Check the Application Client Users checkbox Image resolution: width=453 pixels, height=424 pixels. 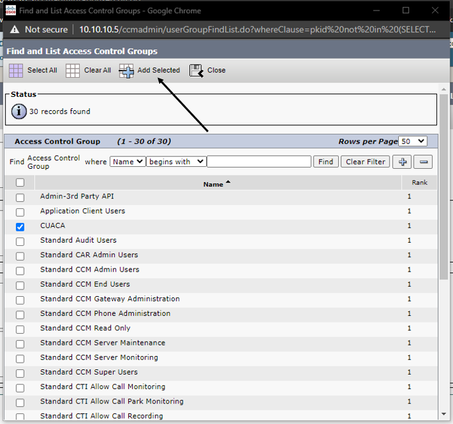tap(20, 212)
